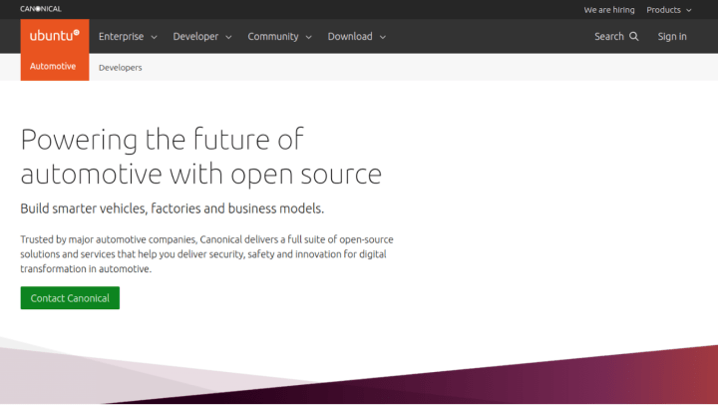Click the Canonical logo in top bar

coord(41,9)
